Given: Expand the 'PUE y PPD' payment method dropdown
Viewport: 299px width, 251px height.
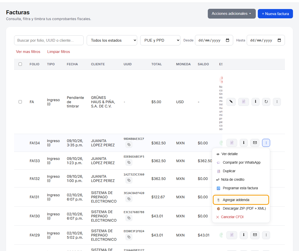Looking at the screenshot, I should pyautogui.click(x=160, y=40).
